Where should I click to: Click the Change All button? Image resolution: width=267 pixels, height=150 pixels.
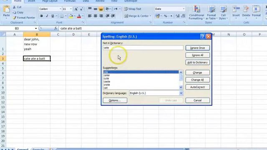coord(197,80)
